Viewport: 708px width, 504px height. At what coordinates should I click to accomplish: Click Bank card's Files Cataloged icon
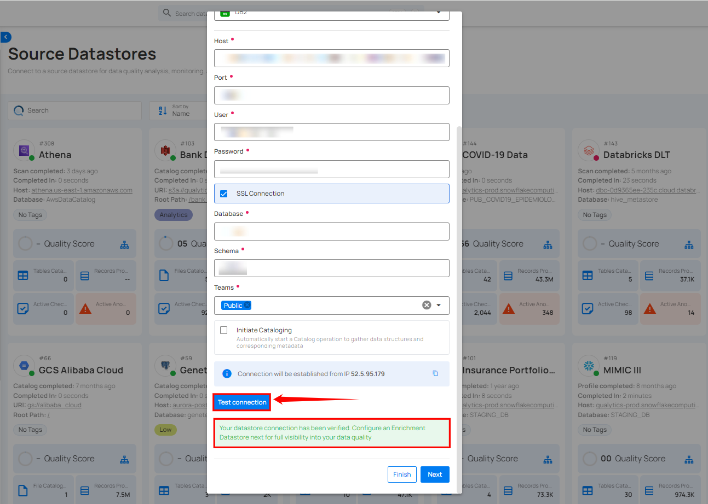164,275
